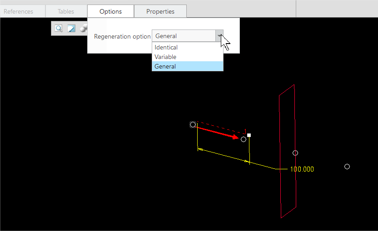Click the rightmost pattern instance circle
Screen dimensions: 378x231
pos(347,167)
